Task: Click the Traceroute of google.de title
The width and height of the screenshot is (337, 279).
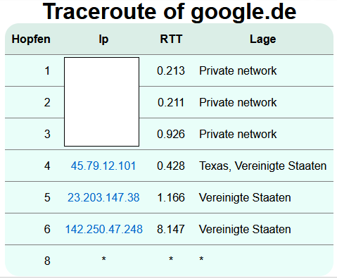Action: pos(170,12)
